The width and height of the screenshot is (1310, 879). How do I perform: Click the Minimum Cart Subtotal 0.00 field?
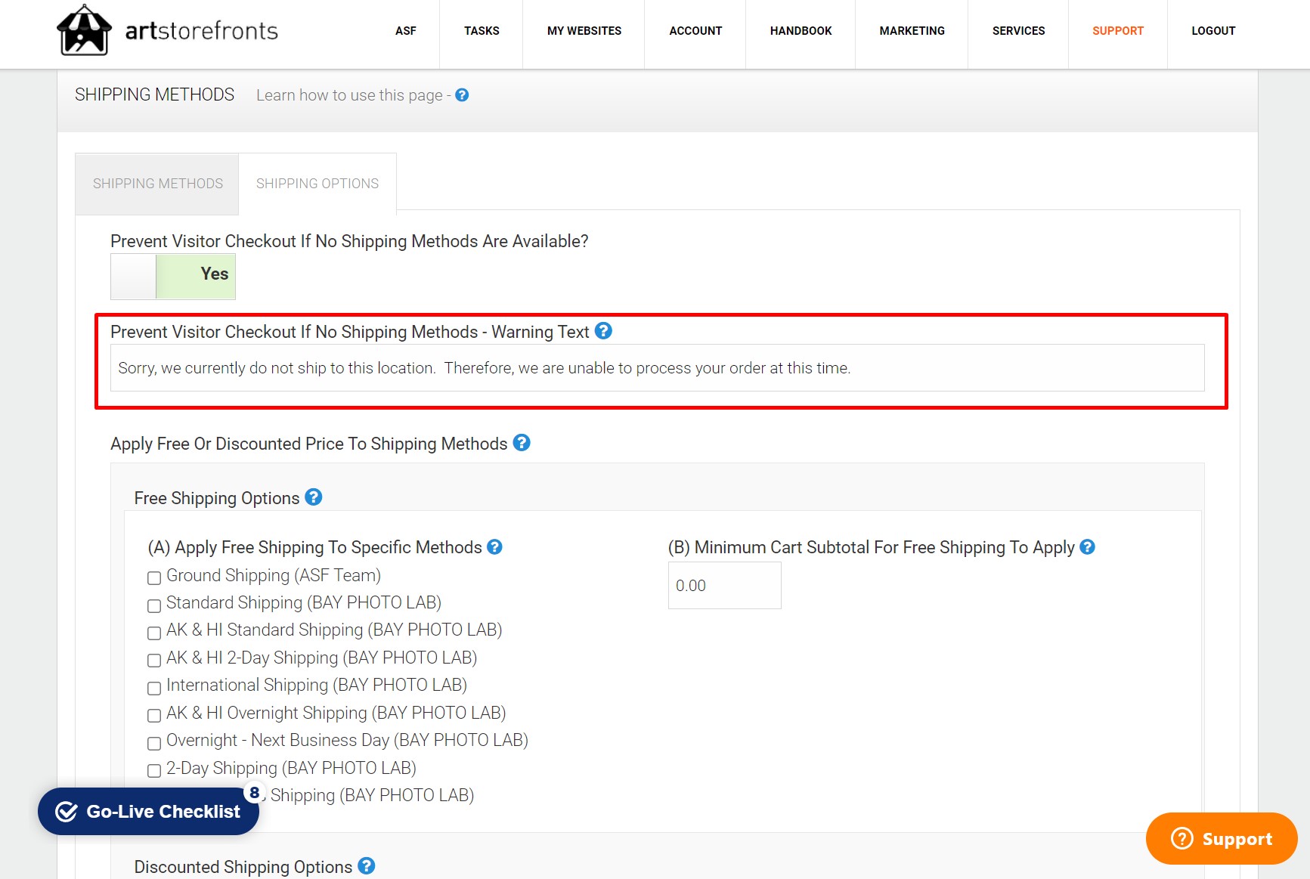(x=724, y=586)
